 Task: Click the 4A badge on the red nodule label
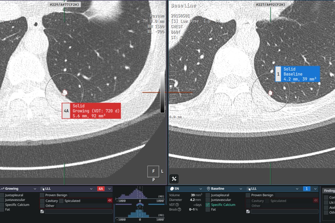(x=66, y=111)
